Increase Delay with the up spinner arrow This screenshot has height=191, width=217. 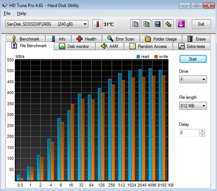(x=202, y=131)
